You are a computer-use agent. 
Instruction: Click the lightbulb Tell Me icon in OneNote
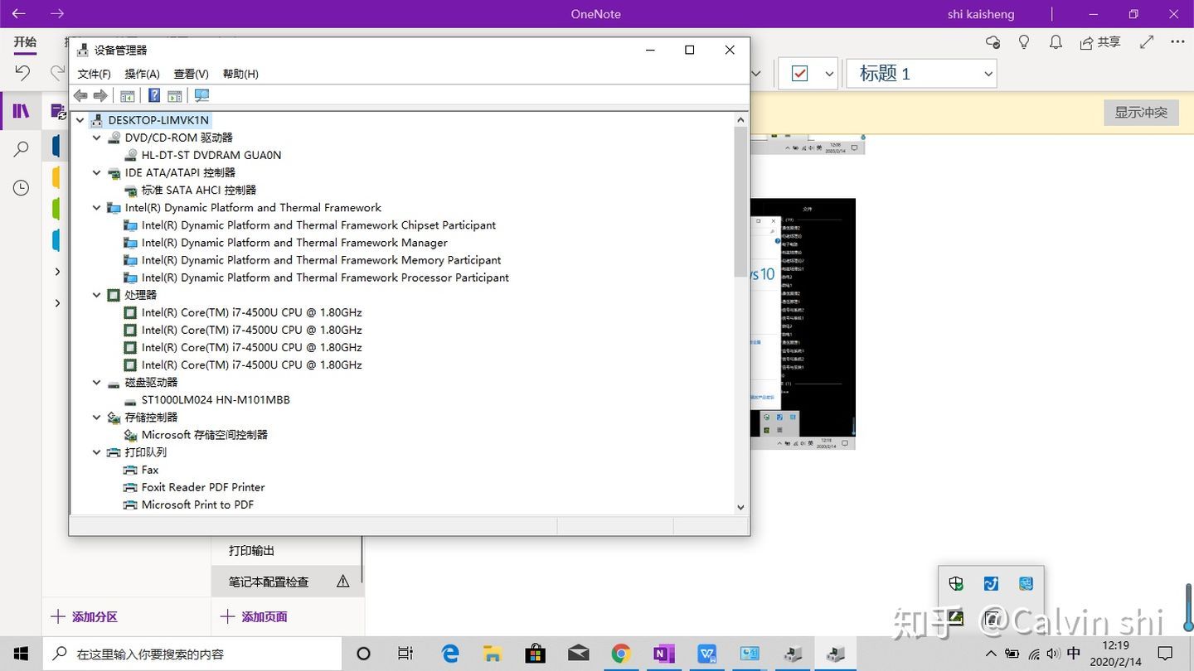tap(1024, 42)
